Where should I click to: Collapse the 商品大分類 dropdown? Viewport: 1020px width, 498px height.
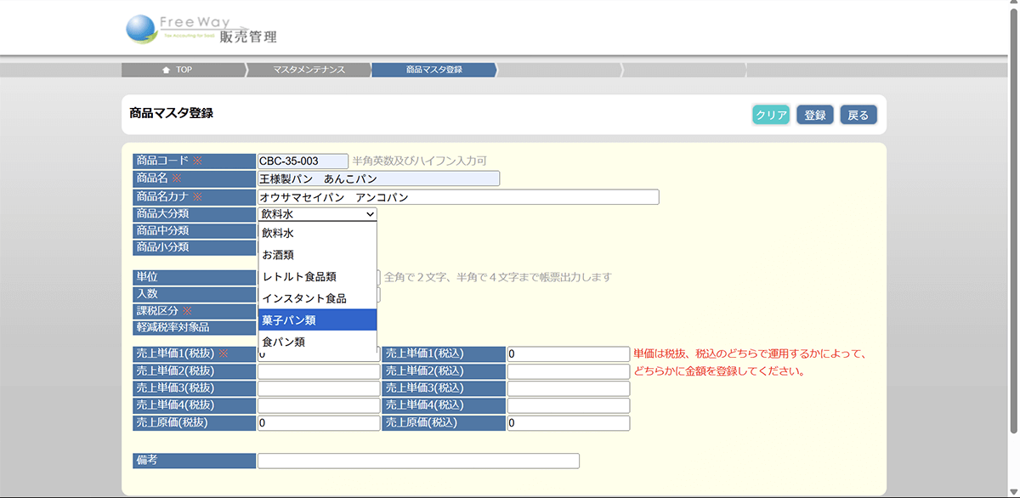tap(317, 214)
